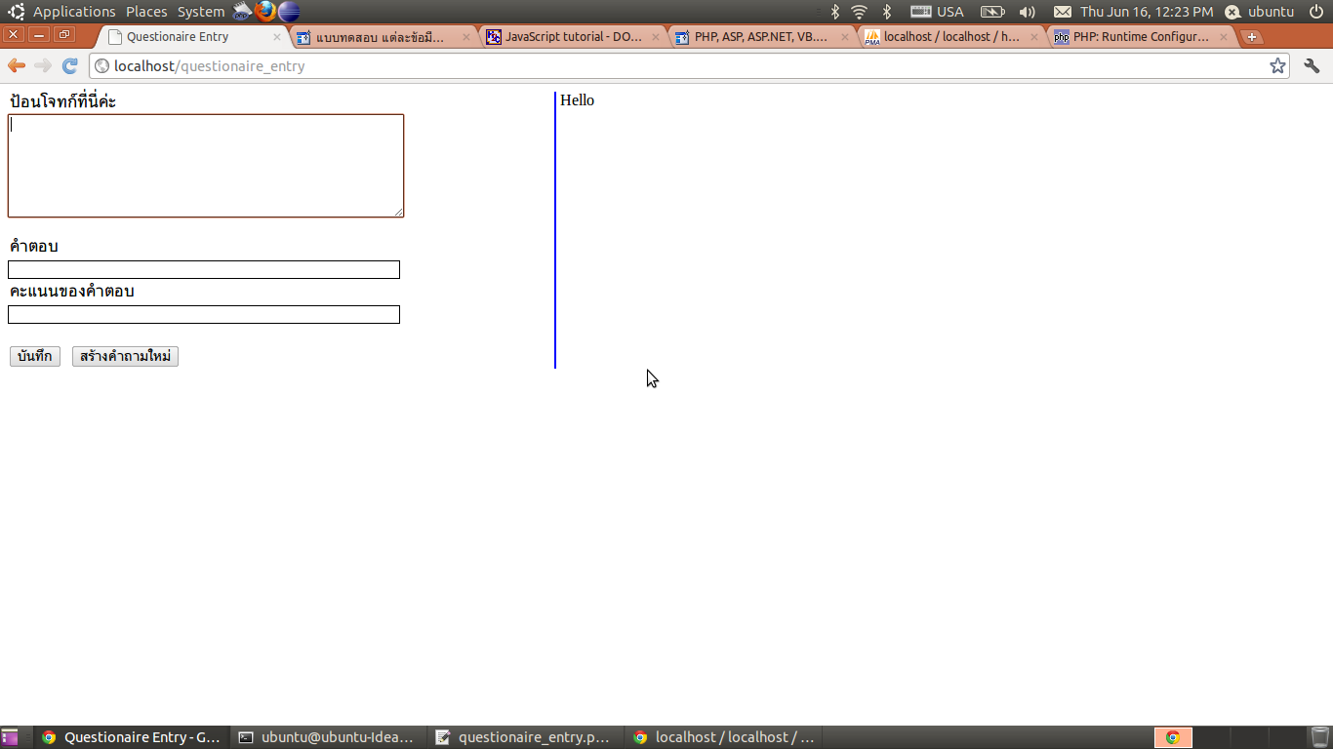Click the Ubuntu logo in the top panel
This screenshot has height=749, width=1333.
[x=16, y=12]
